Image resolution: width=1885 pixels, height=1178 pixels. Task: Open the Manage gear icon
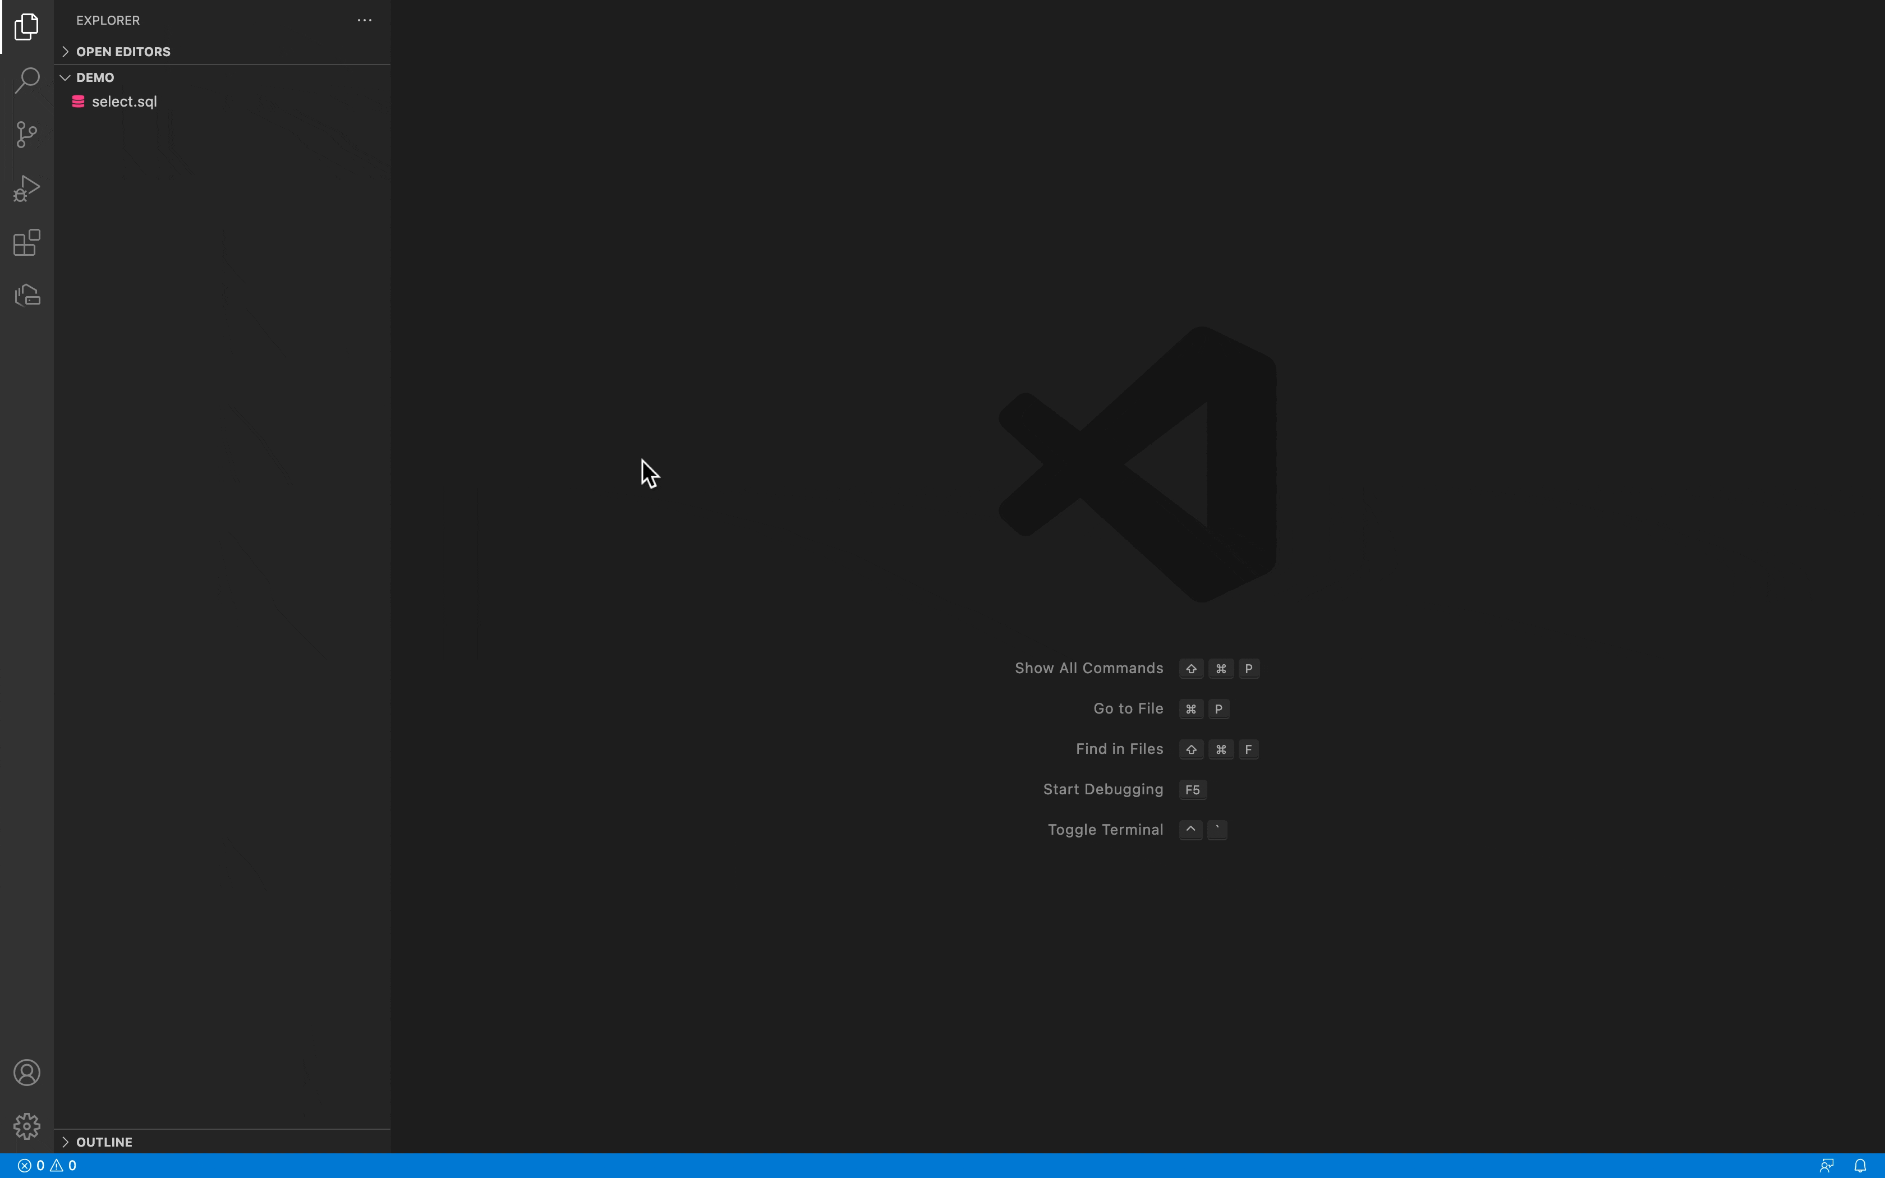click(26, 1126)
